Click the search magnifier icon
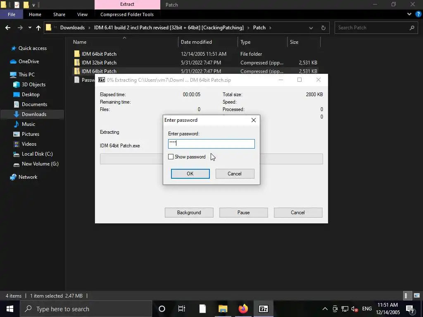 412,28
